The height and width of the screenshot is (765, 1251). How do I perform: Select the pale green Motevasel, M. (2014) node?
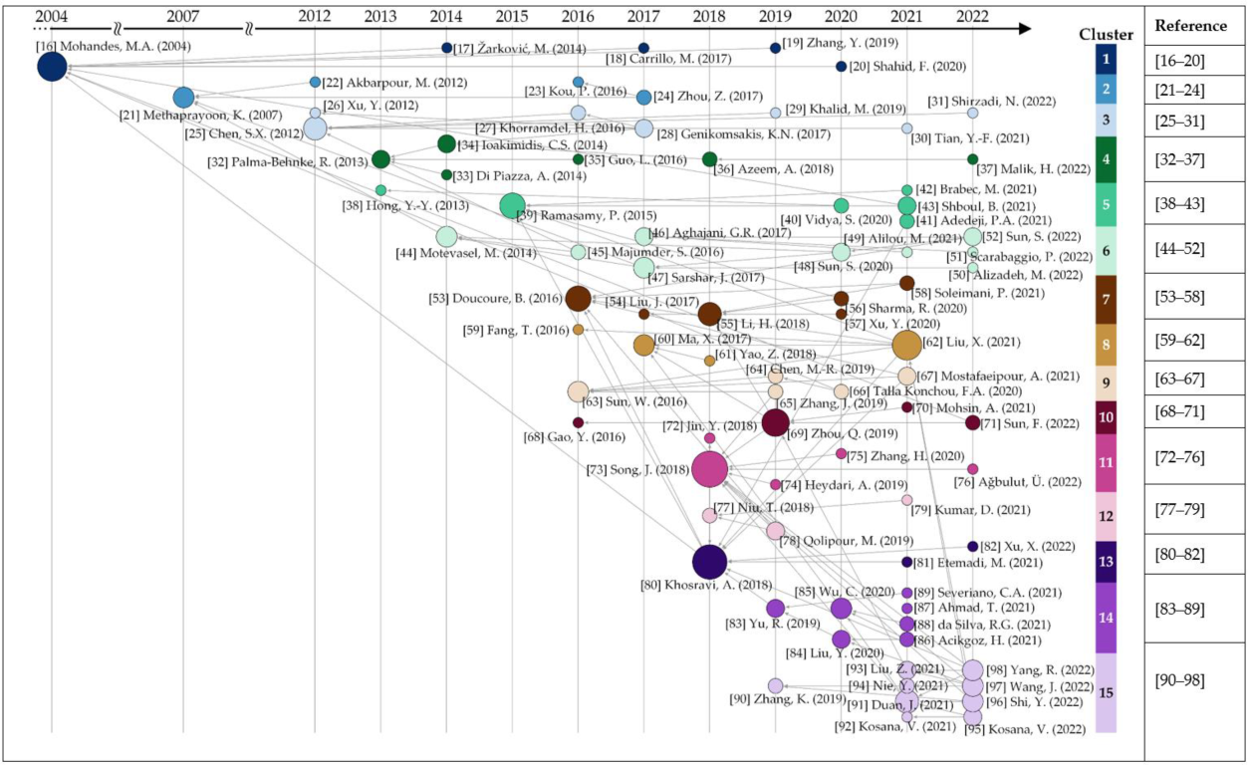(446, 236)
